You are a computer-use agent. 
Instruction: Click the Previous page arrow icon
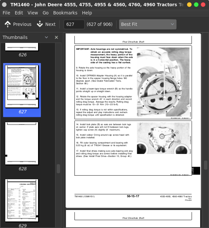(8, 24)
